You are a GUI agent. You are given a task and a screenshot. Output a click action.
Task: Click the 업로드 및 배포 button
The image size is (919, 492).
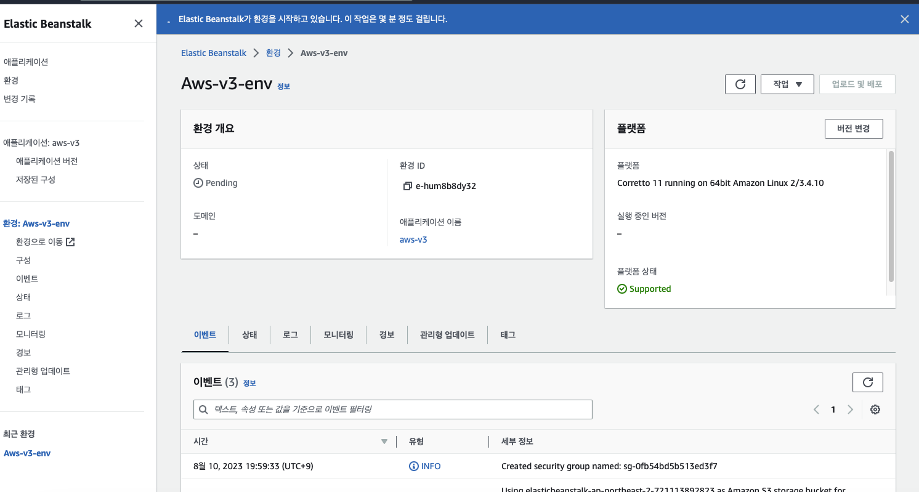(x=857, y=84)
